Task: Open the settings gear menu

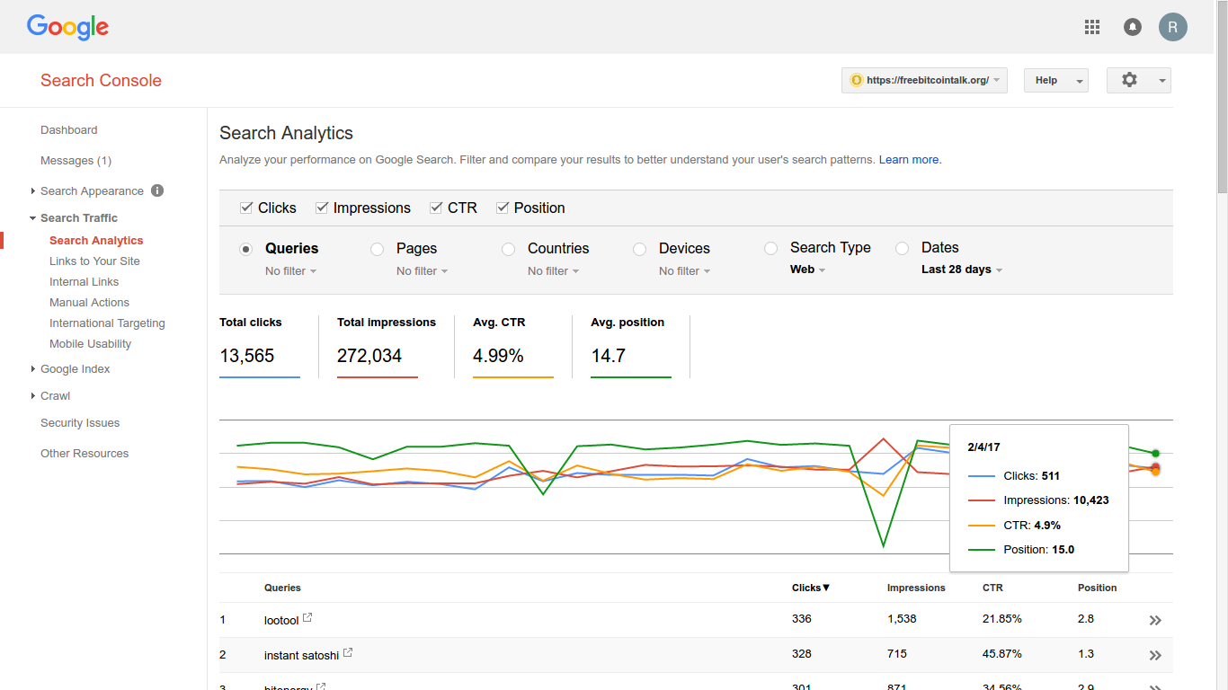Action: tap(1138, 80)
